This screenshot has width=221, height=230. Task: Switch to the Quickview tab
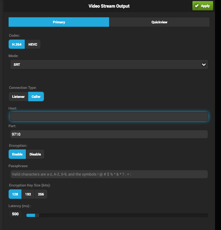pos(159,22)
